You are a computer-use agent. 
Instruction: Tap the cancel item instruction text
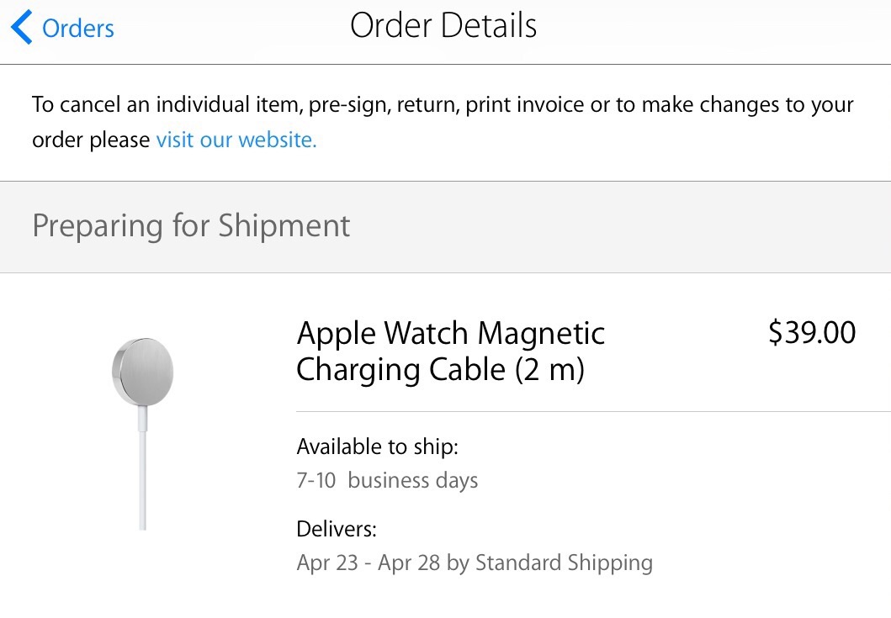coord(443,122)
